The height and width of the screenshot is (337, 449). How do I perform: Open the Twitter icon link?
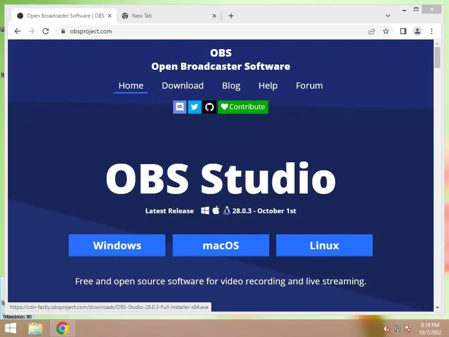click(194, 107)
